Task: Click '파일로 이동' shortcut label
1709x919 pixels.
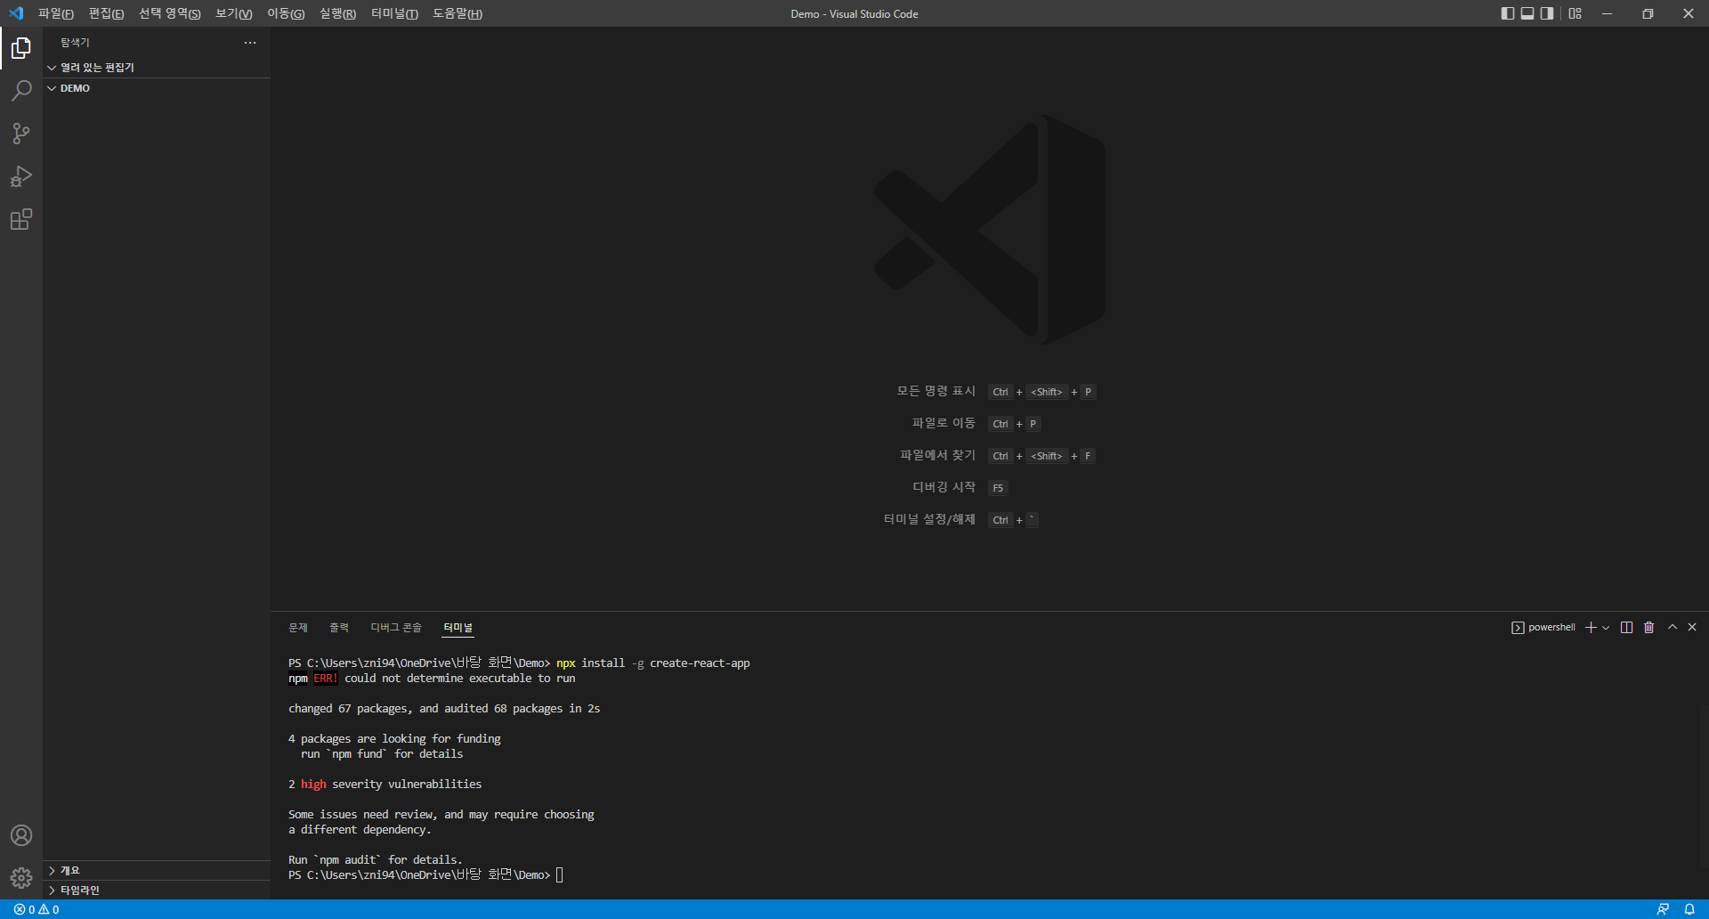Action: [x=944, y=423]
